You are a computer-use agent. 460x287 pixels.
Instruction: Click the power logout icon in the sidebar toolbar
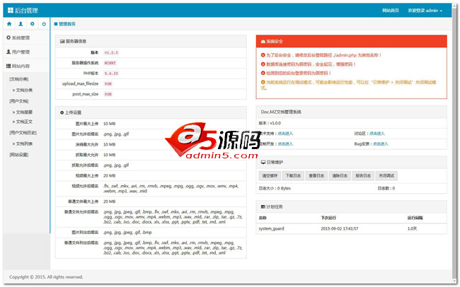pyautogui.click(x=44, y=24)
